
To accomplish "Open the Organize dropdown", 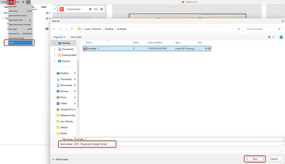I will click(x=59, y=37).
